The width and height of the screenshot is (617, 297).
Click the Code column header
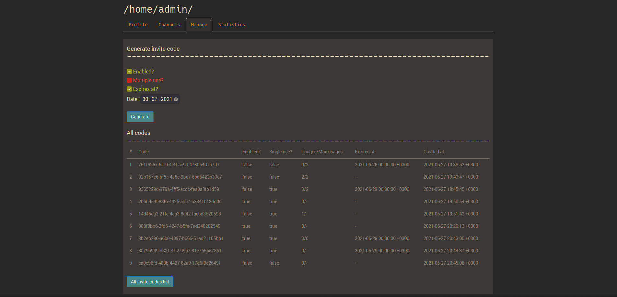[144, 152]
